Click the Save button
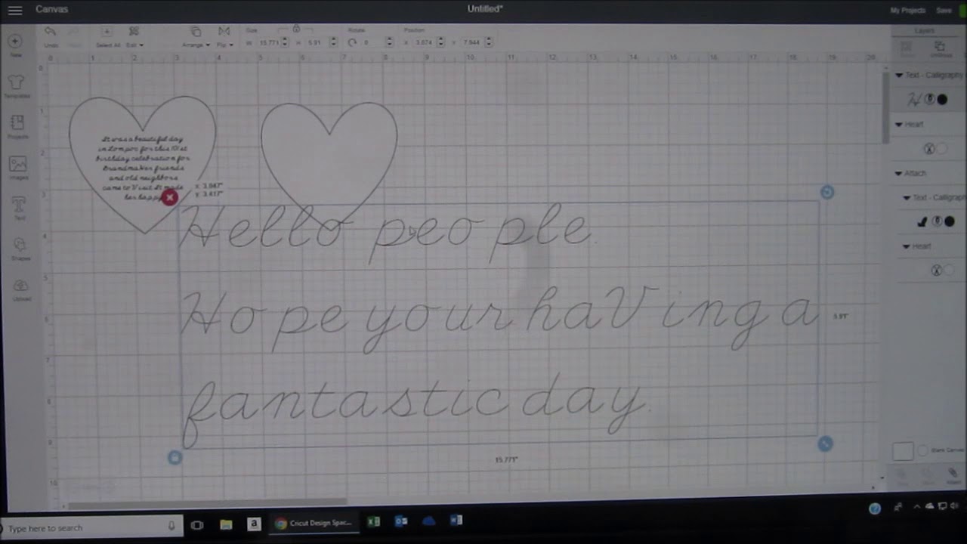 pos(944,11)
